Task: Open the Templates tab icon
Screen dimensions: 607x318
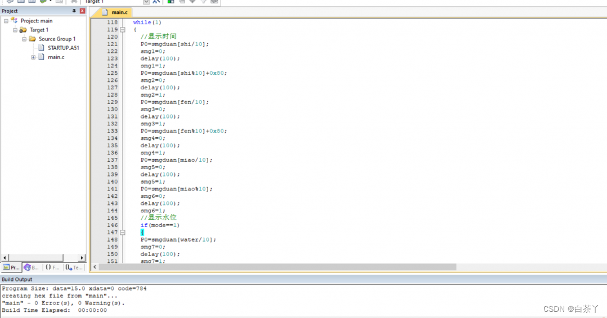Action: 74,267
